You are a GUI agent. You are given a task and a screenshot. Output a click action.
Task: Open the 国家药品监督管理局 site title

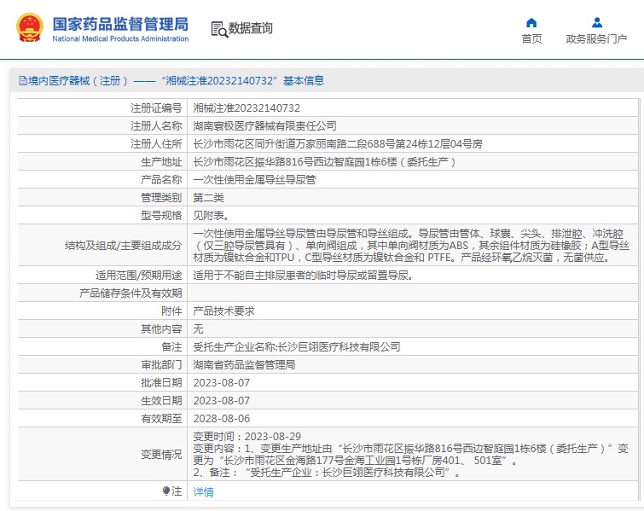click(120, 23)
